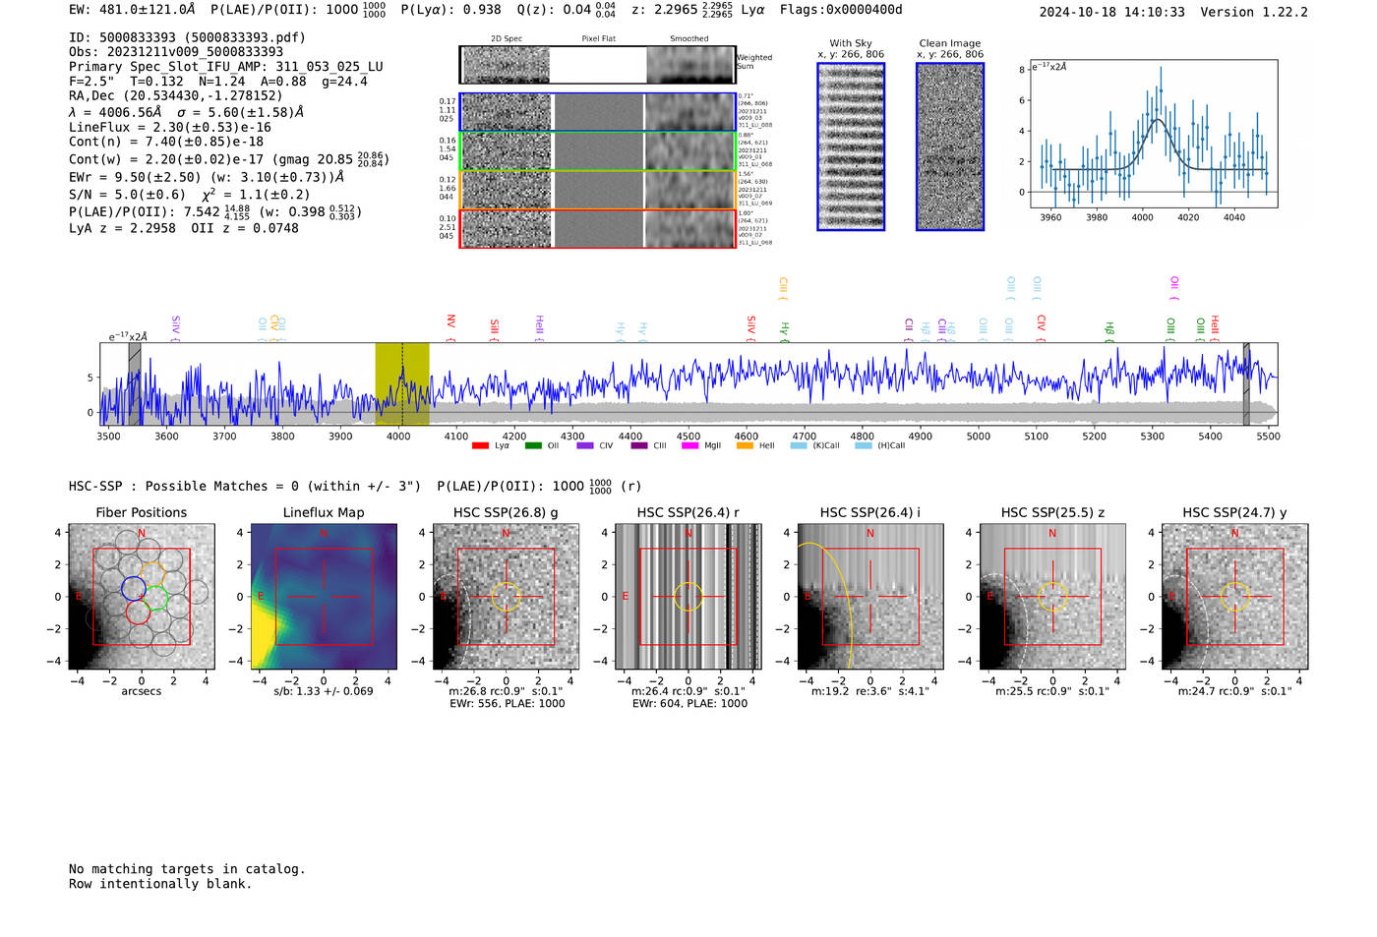Click the (H)CaII legend swatch
The image size is (1377, 937).
point(863,445)
